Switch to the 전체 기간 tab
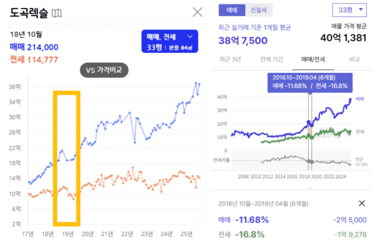Image resolution: width=383 pixels, height=245 pixels. (x=271, y=60)
